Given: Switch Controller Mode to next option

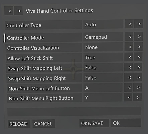Looking at the screenshot, I should coord(138,36).
